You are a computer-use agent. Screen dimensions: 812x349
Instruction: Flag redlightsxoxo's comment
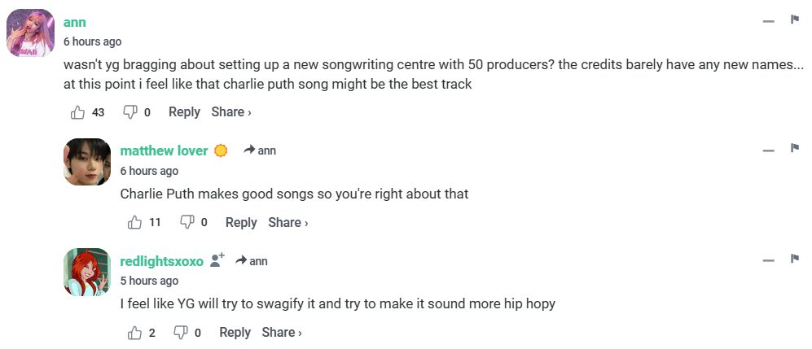[794, 259]
